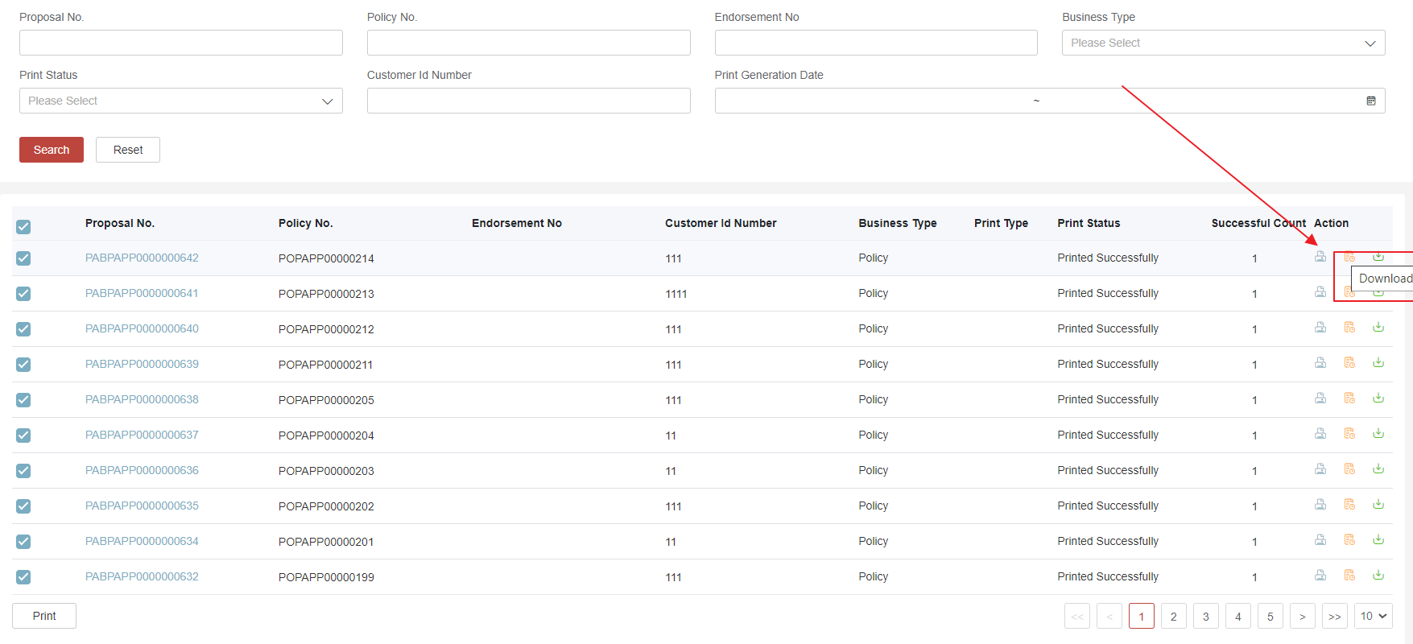Open the Print Generation Date calendar icon
The image size is (1413, 644).
point(1370,101)
